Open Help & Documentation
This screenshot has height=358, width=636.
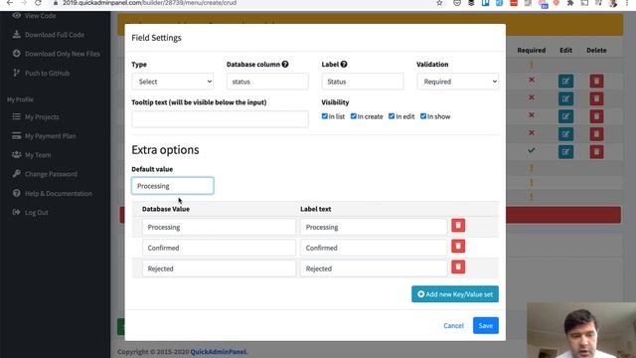pyautogui.click(x=59, y=194)
